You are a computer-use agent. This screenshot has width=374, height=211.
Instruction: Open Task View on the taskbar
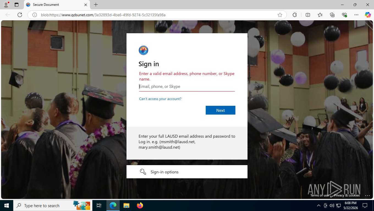coord(99,206)
